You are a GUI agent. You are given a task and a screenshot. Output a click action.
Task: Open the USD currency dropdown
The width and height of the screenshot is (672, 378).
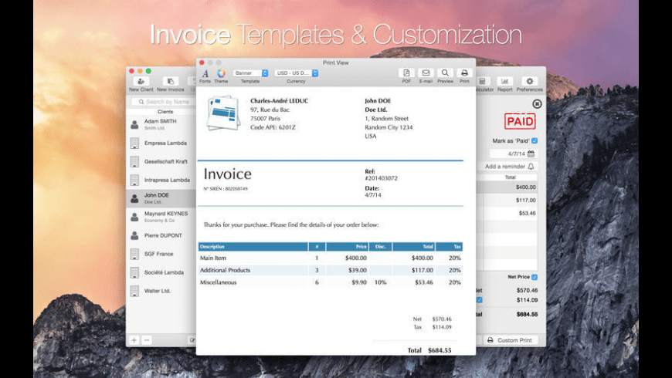pyautogui.click(x=296, y=73)
